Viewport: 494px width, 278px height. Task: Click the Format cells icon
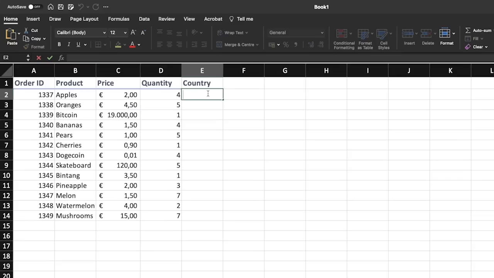pos(445,34)
